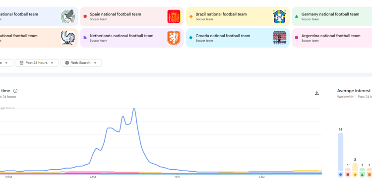372x186 pixels.
Task: Click the yellow diamond legend marker under bar
Action: coord(355,175)
